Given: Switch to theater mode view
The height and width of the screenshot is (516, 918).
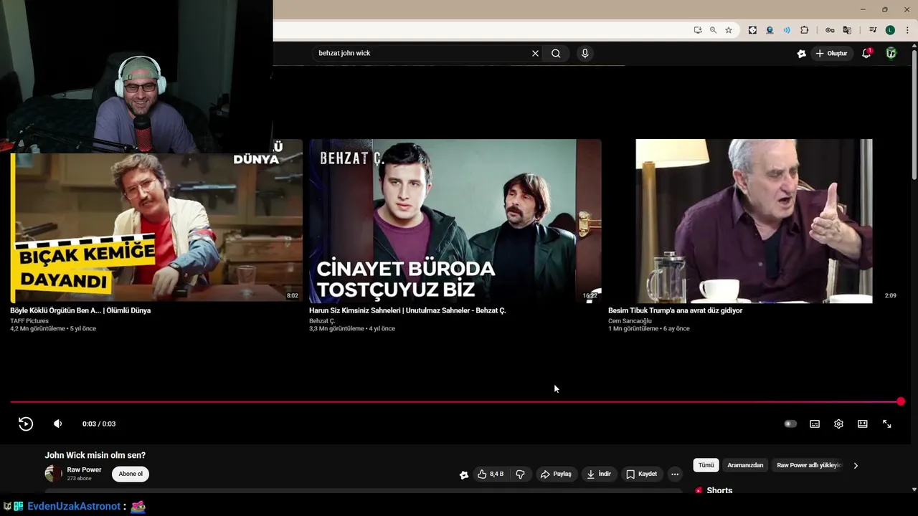Looking at the screenshot, I should 863,424.
